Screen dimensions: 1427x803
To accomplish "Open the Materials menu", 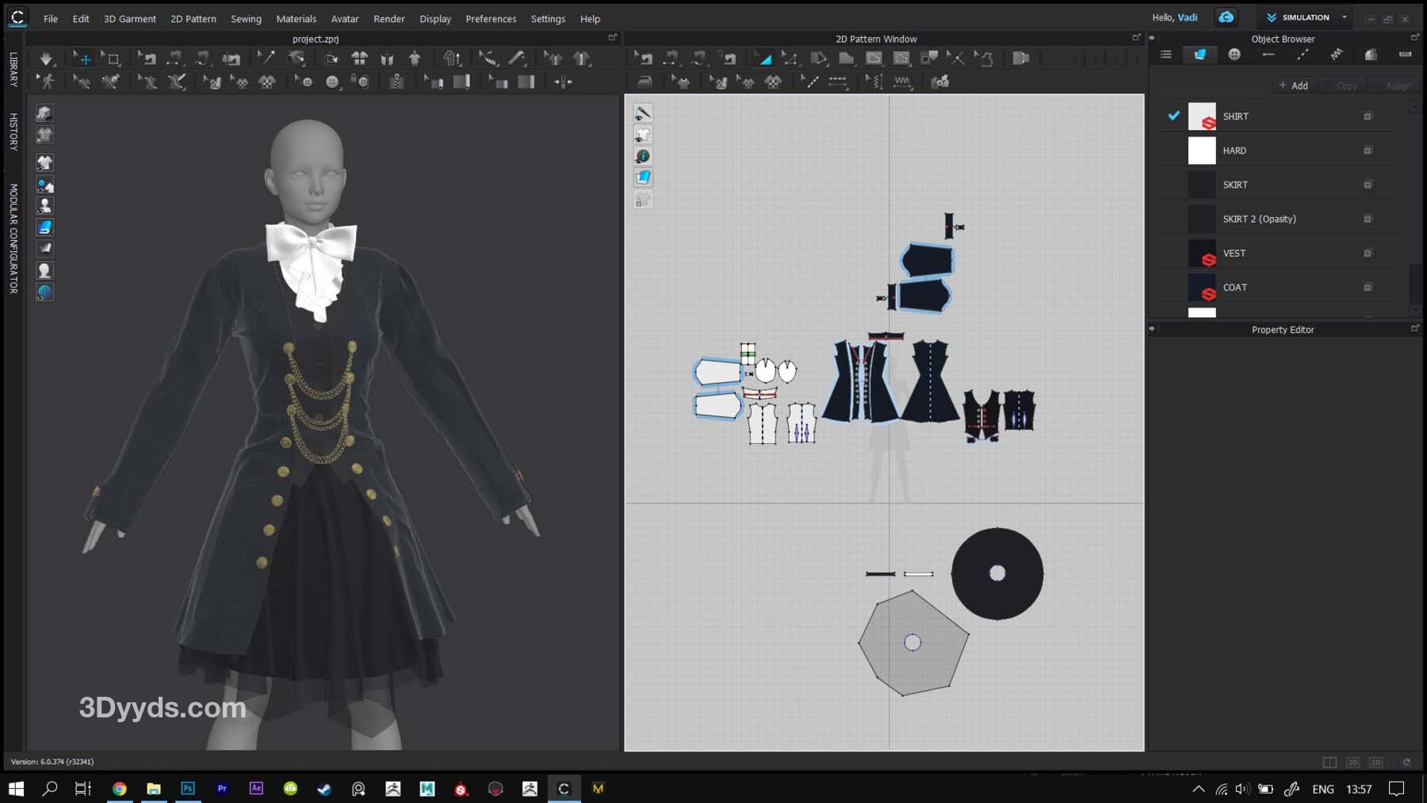I will [x=296, y=18].
